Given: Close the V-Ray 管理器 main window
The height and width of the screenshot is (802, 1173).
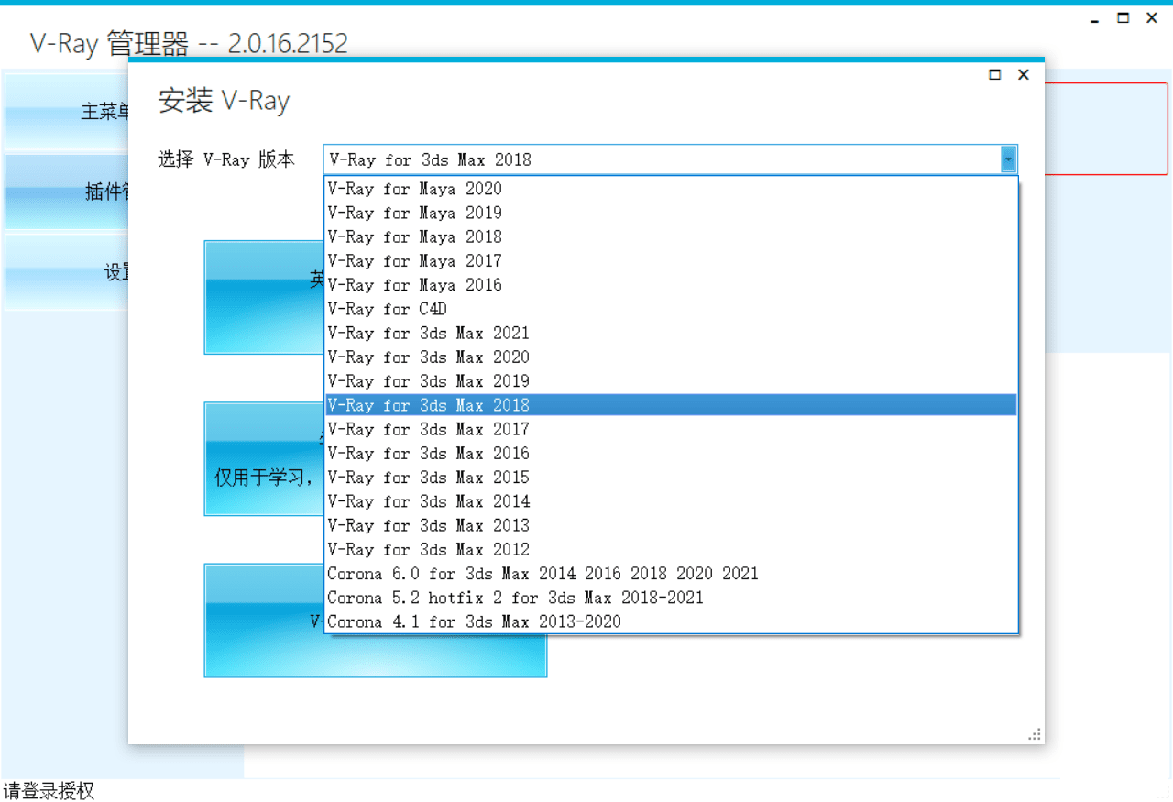Looking at the screenshot, I should click(1152, 17).
